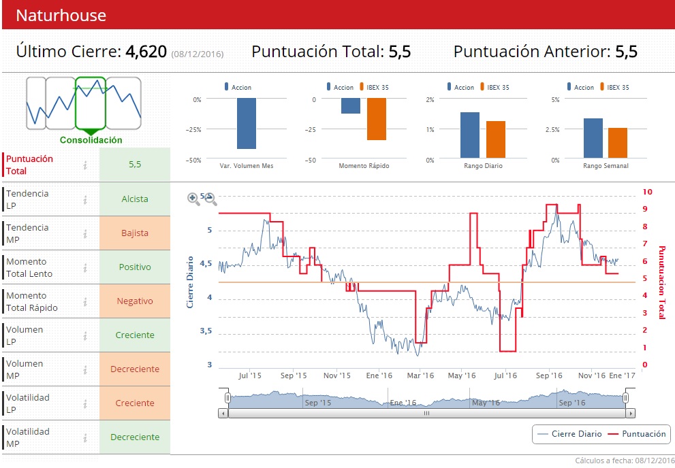Click the navigator left range handle

[x=227, y=398]
